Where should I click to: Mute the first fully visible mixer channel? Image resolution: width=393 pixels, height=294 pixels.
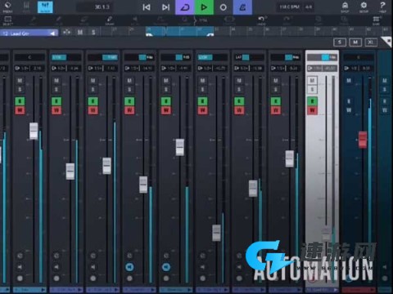coord(20,80)
